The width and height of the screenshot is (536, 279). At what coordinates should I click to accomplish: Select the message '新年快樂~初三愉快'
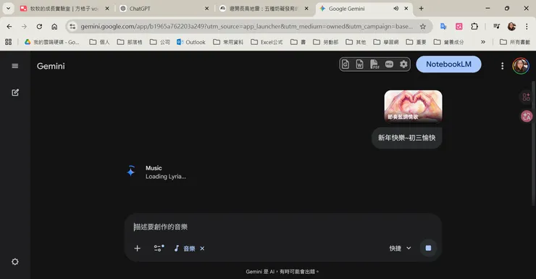pyautogui.click(x=407, y=138)
